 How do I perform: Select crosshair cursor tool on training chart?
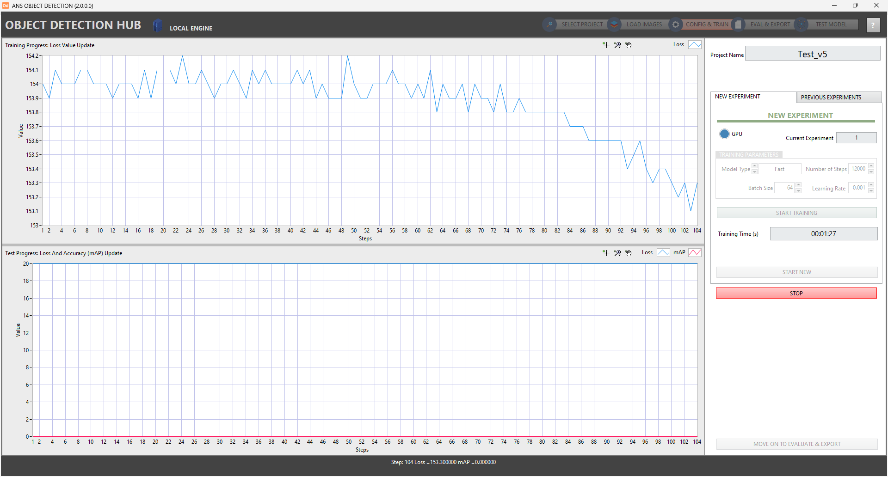[x=606, y=45]
